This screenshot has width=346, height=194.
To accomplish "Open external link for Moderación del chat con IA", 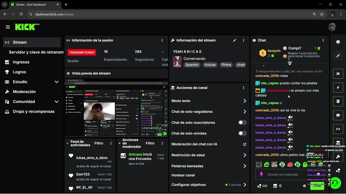I will [245, 144].
